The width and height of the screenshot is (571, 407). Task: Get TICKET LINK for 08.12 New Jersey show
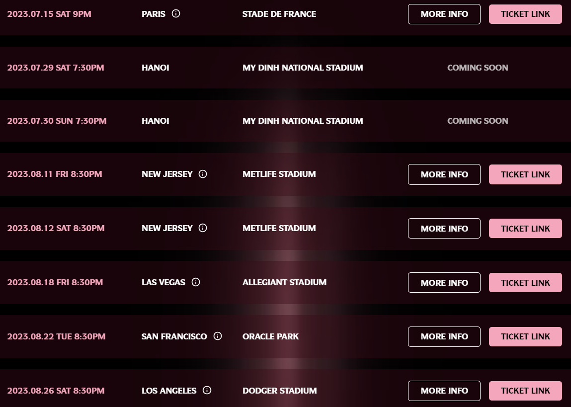tap(525, 229)
